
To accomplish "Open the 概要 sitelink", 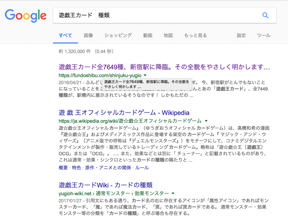I will [x=63, y=168].
